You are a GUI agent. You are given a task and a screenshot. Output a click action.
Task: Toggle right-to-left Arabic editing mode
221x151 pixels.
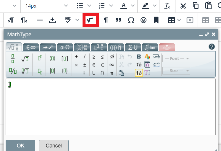[x=156, y=56]
